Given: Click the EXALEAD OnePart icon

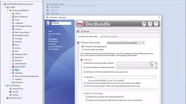Looking at the screenshot, I should (13, 36).
